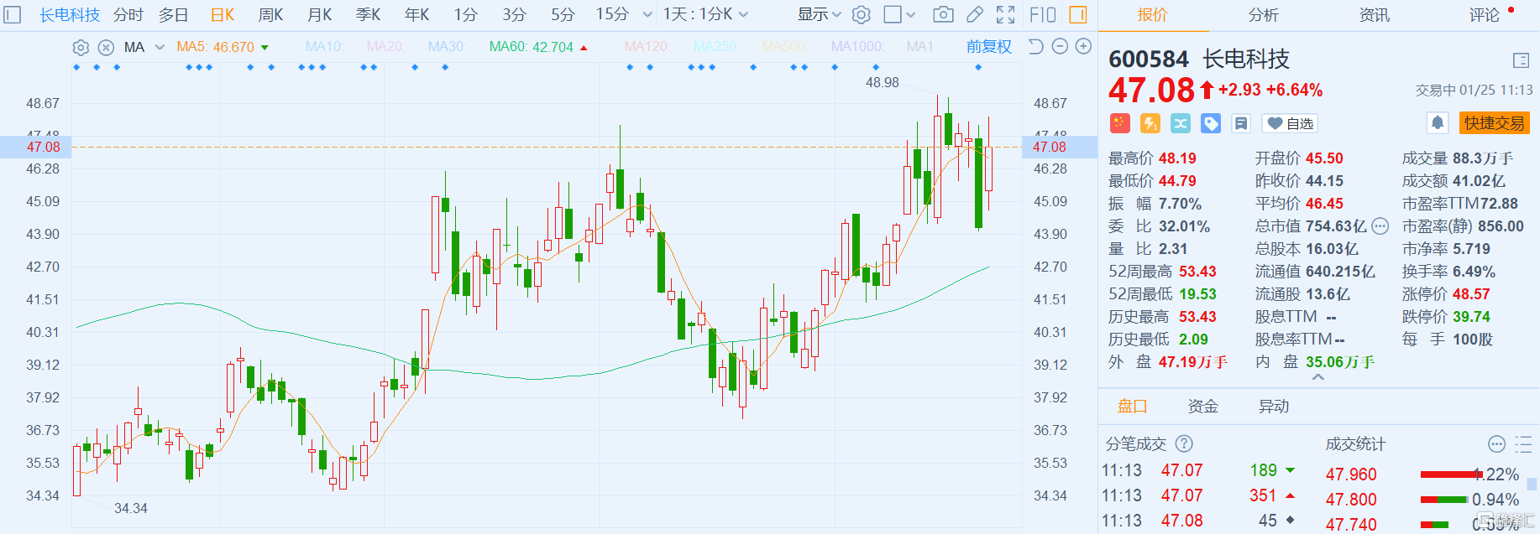Select 年K yearly candlestick button
Image resolution: width=1540 pixels, height=534 pixels.
click(x=417, y=14)
